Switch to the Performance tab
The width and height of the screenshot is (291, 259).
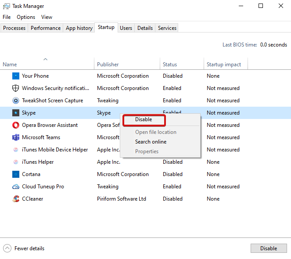[x=46, y=28]
